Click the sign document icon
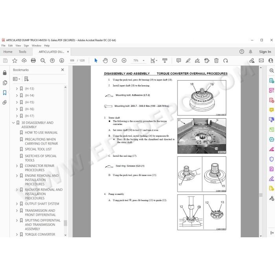 197,60
